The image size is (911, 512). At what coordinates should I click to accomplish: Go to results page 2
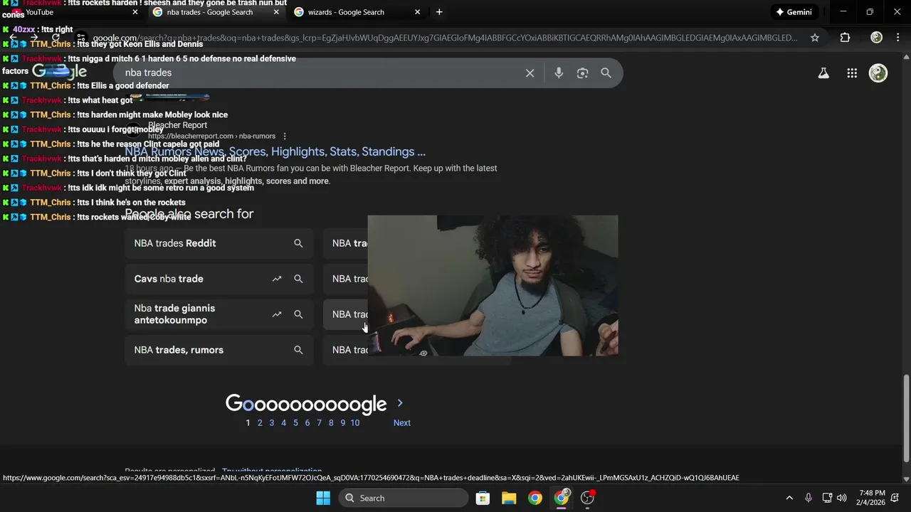coord(260,423)
